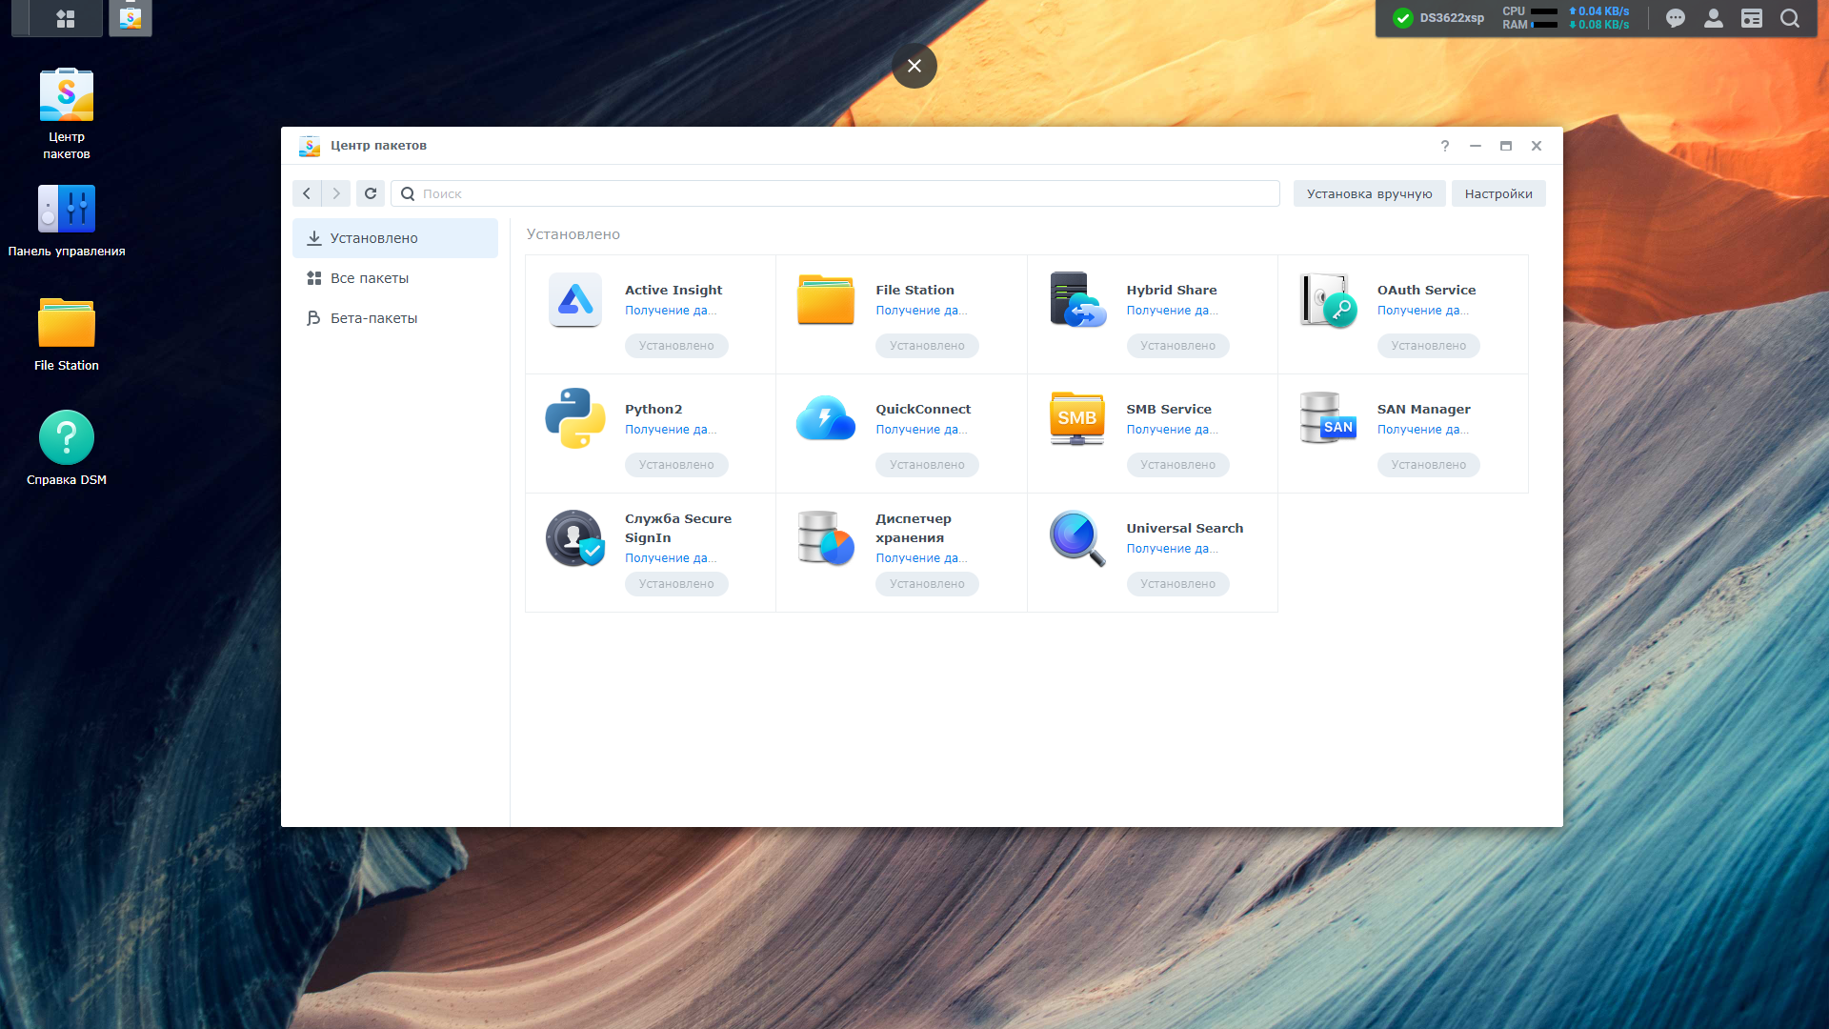Open the Hybrid Share package title
Screen dimensions: 1829x1029
coord(1172,290)
